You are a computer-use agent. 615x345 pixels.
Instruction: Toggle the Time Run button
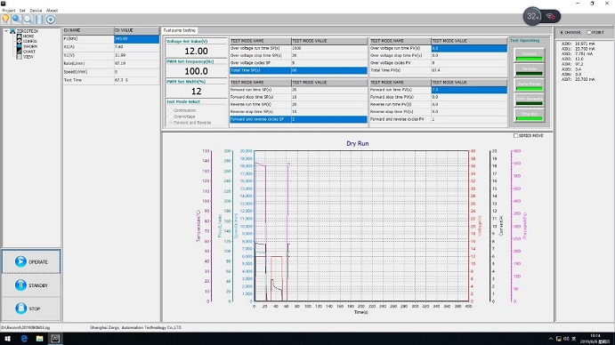click(x=529, y=115)
